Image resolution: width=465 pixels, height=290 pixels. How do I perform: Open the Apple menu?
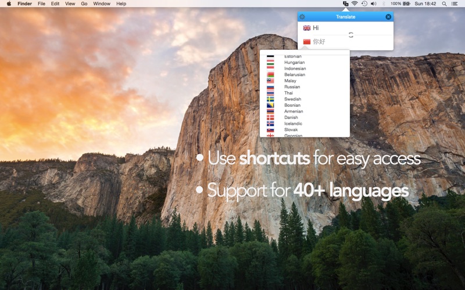(9, 3)
